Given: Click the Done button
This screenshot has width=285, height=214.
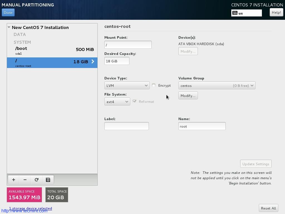Looking at the screenshot, I should [x=8, y=13].
